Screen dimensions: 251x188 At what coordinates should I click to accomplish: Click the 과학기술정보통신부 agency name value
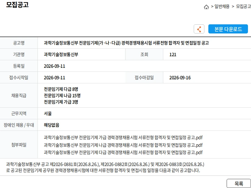[61, 54]
